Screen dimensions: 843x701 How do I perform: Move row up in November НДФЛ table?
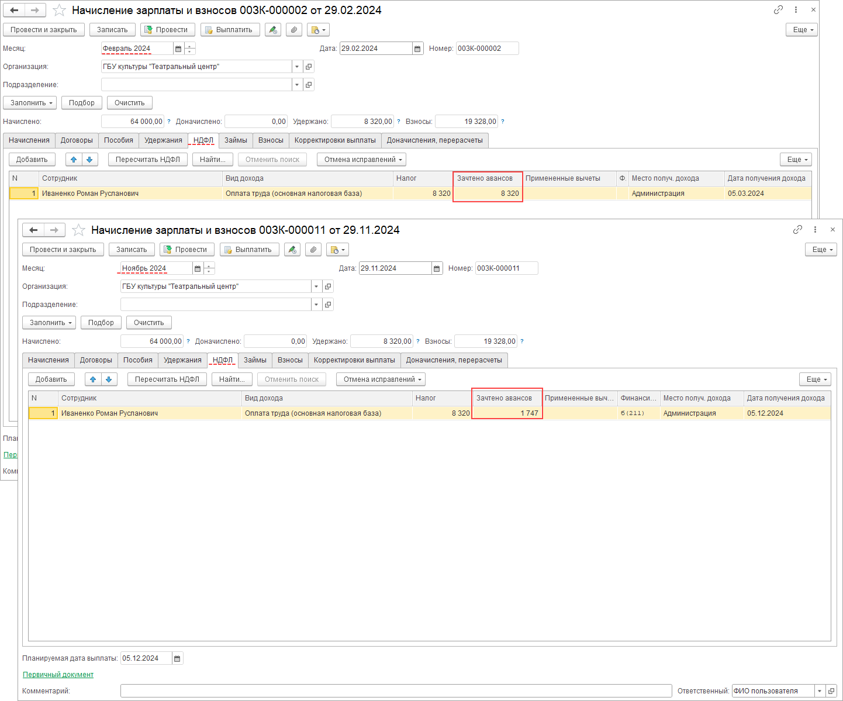93,379
